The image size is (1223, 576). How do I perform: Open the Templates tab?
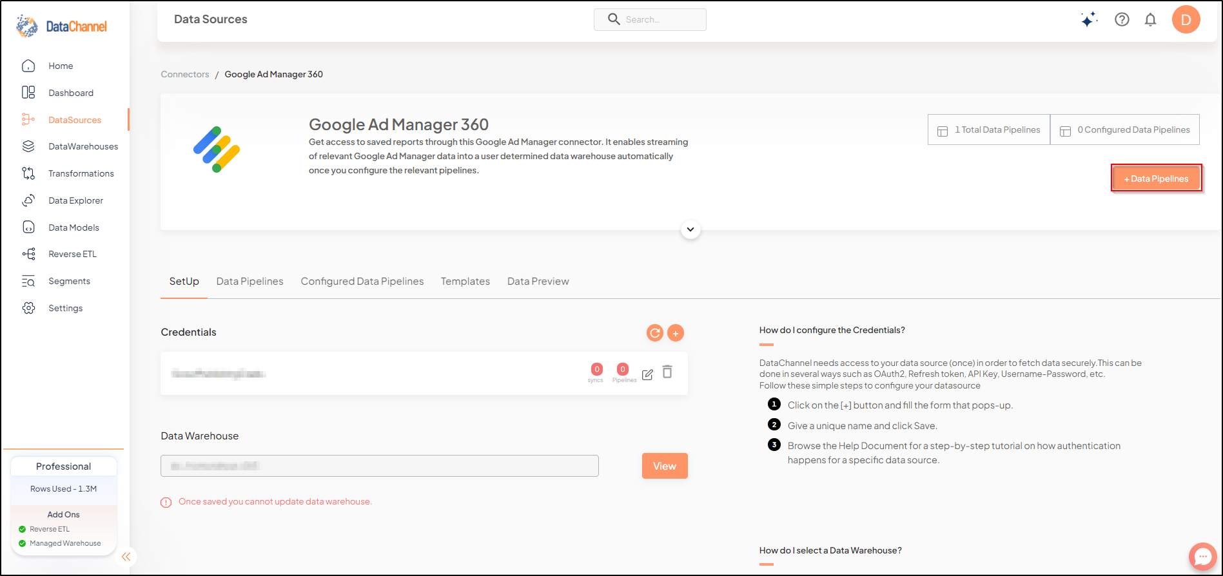pos(465,282)
